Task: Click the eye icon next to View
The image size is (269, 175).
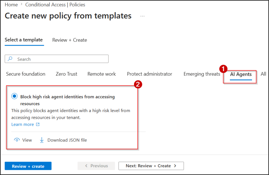Action: coord(17,140)
